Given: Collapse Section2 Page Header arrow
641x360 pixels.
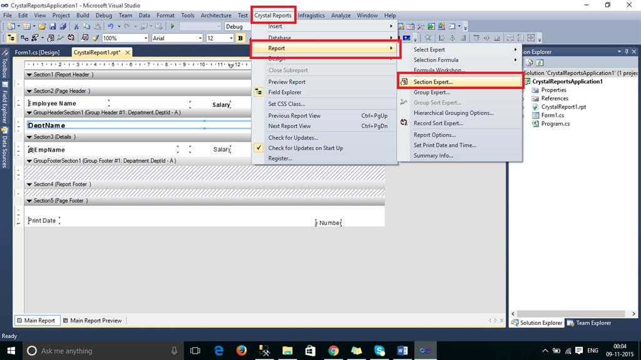Looking at the screenshot, I should [29, 91].
